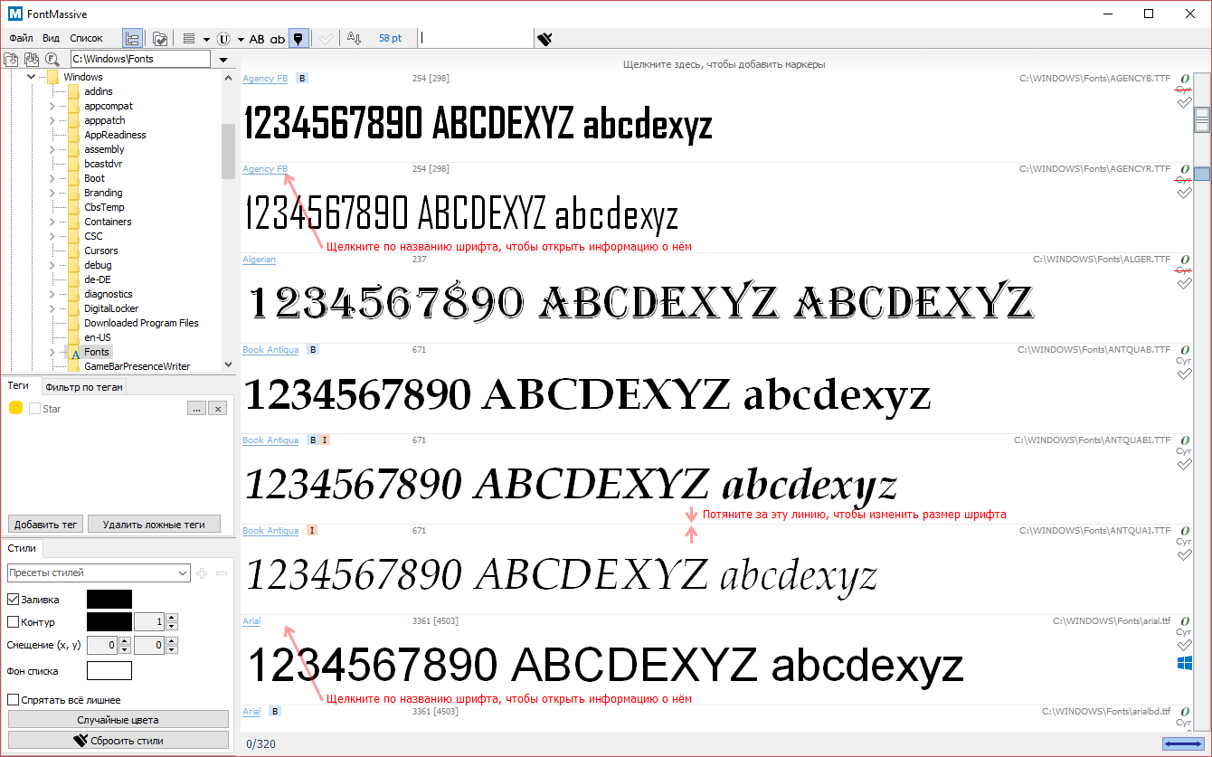Expand the Boot folder

coord(52,178)
